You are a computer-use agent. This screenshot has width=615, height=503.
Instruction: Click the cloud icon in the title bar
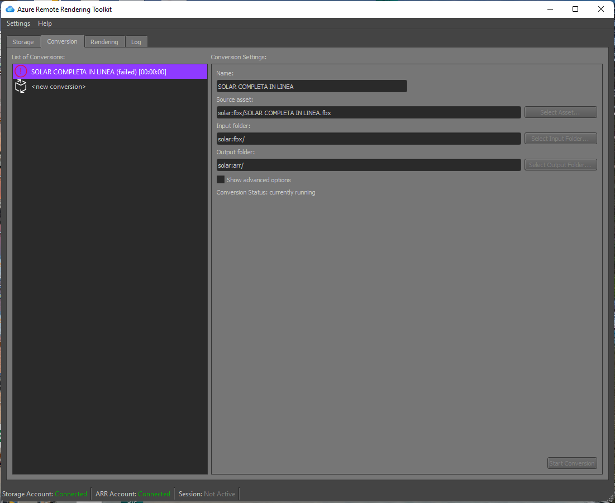(9, 9)
